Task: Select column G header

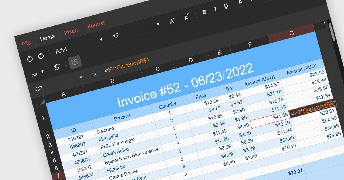Action: pos(292,33)
